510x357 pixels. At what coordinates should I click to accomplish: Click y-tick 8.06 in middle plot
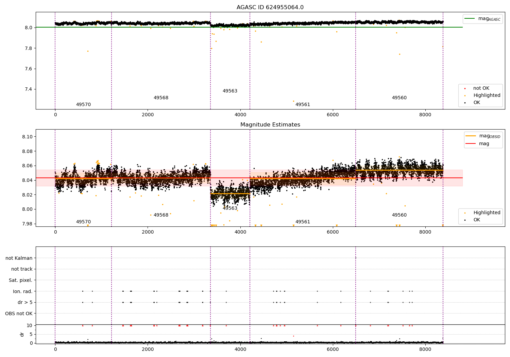pyautogui.click(x=27, y=166)
